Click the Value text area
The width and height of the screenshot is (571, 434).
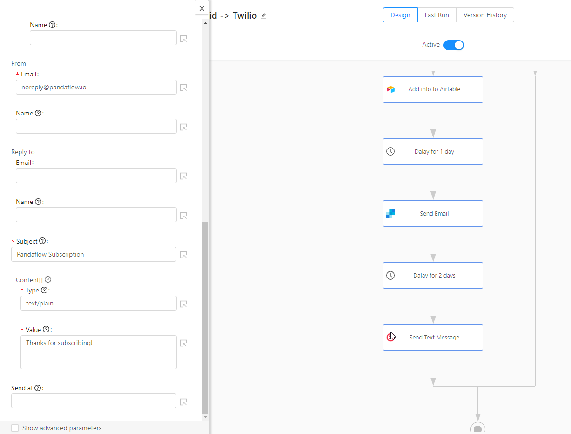click(99, 352)
